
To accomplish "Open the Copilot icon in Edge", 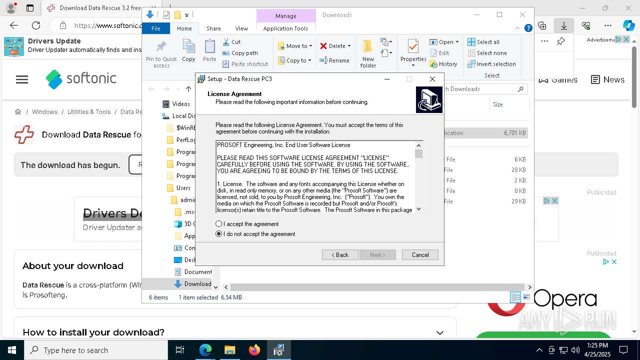I will click(x=628, y=25).
